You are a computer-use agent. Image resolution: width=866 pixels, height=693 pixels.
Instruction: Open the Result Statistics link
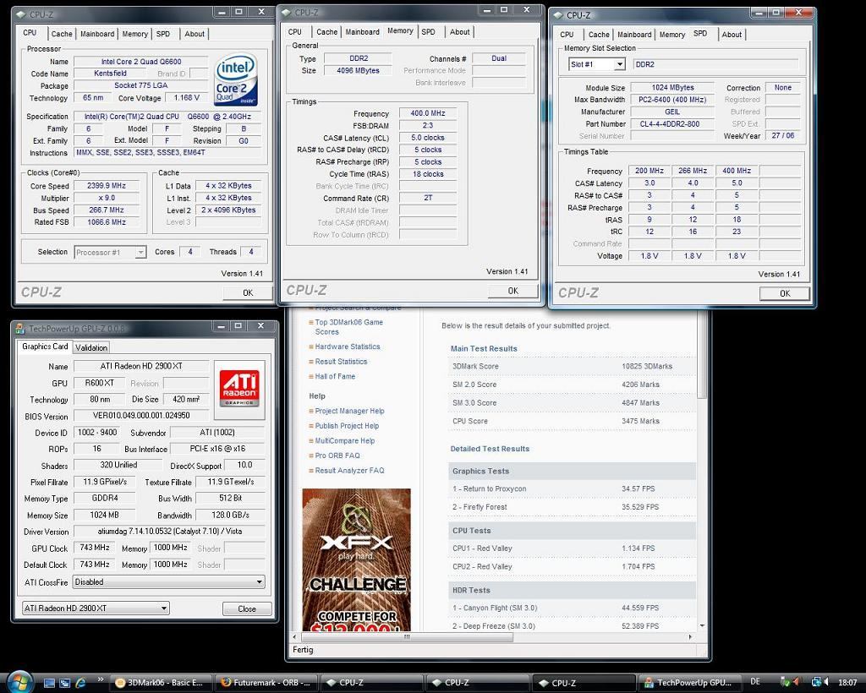click(x=341, y=362)
